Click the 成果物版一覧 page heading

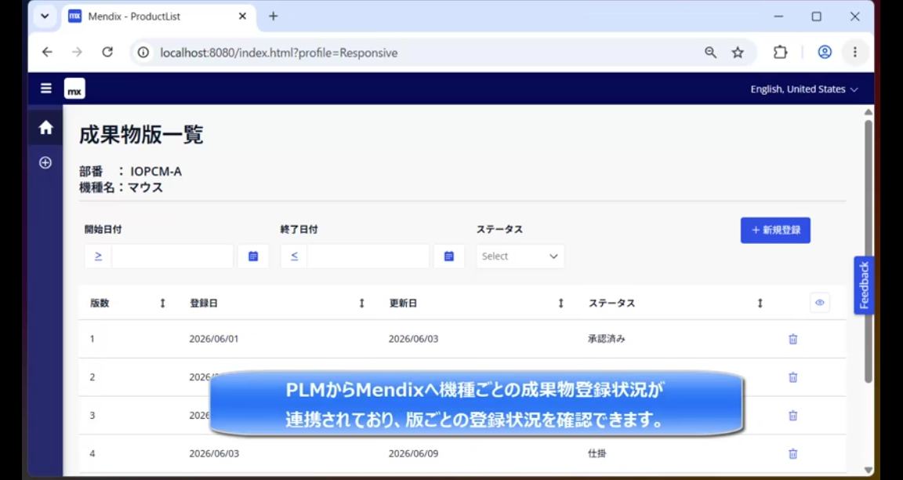[x=141, y=136]
